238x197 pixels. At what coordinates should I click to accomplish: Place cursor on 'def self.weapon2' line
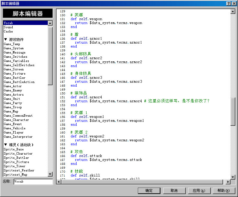tap(87, 136)
